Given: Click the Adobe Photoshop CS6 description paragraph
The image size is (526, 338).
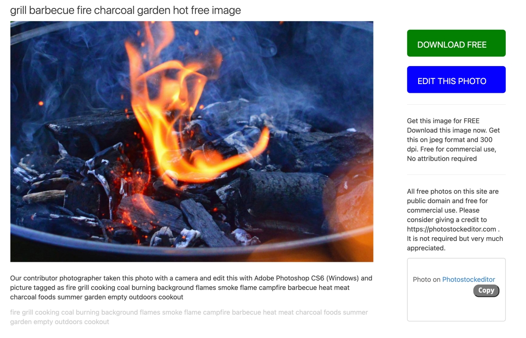Looking at the screenshot, I should [191, 288].
